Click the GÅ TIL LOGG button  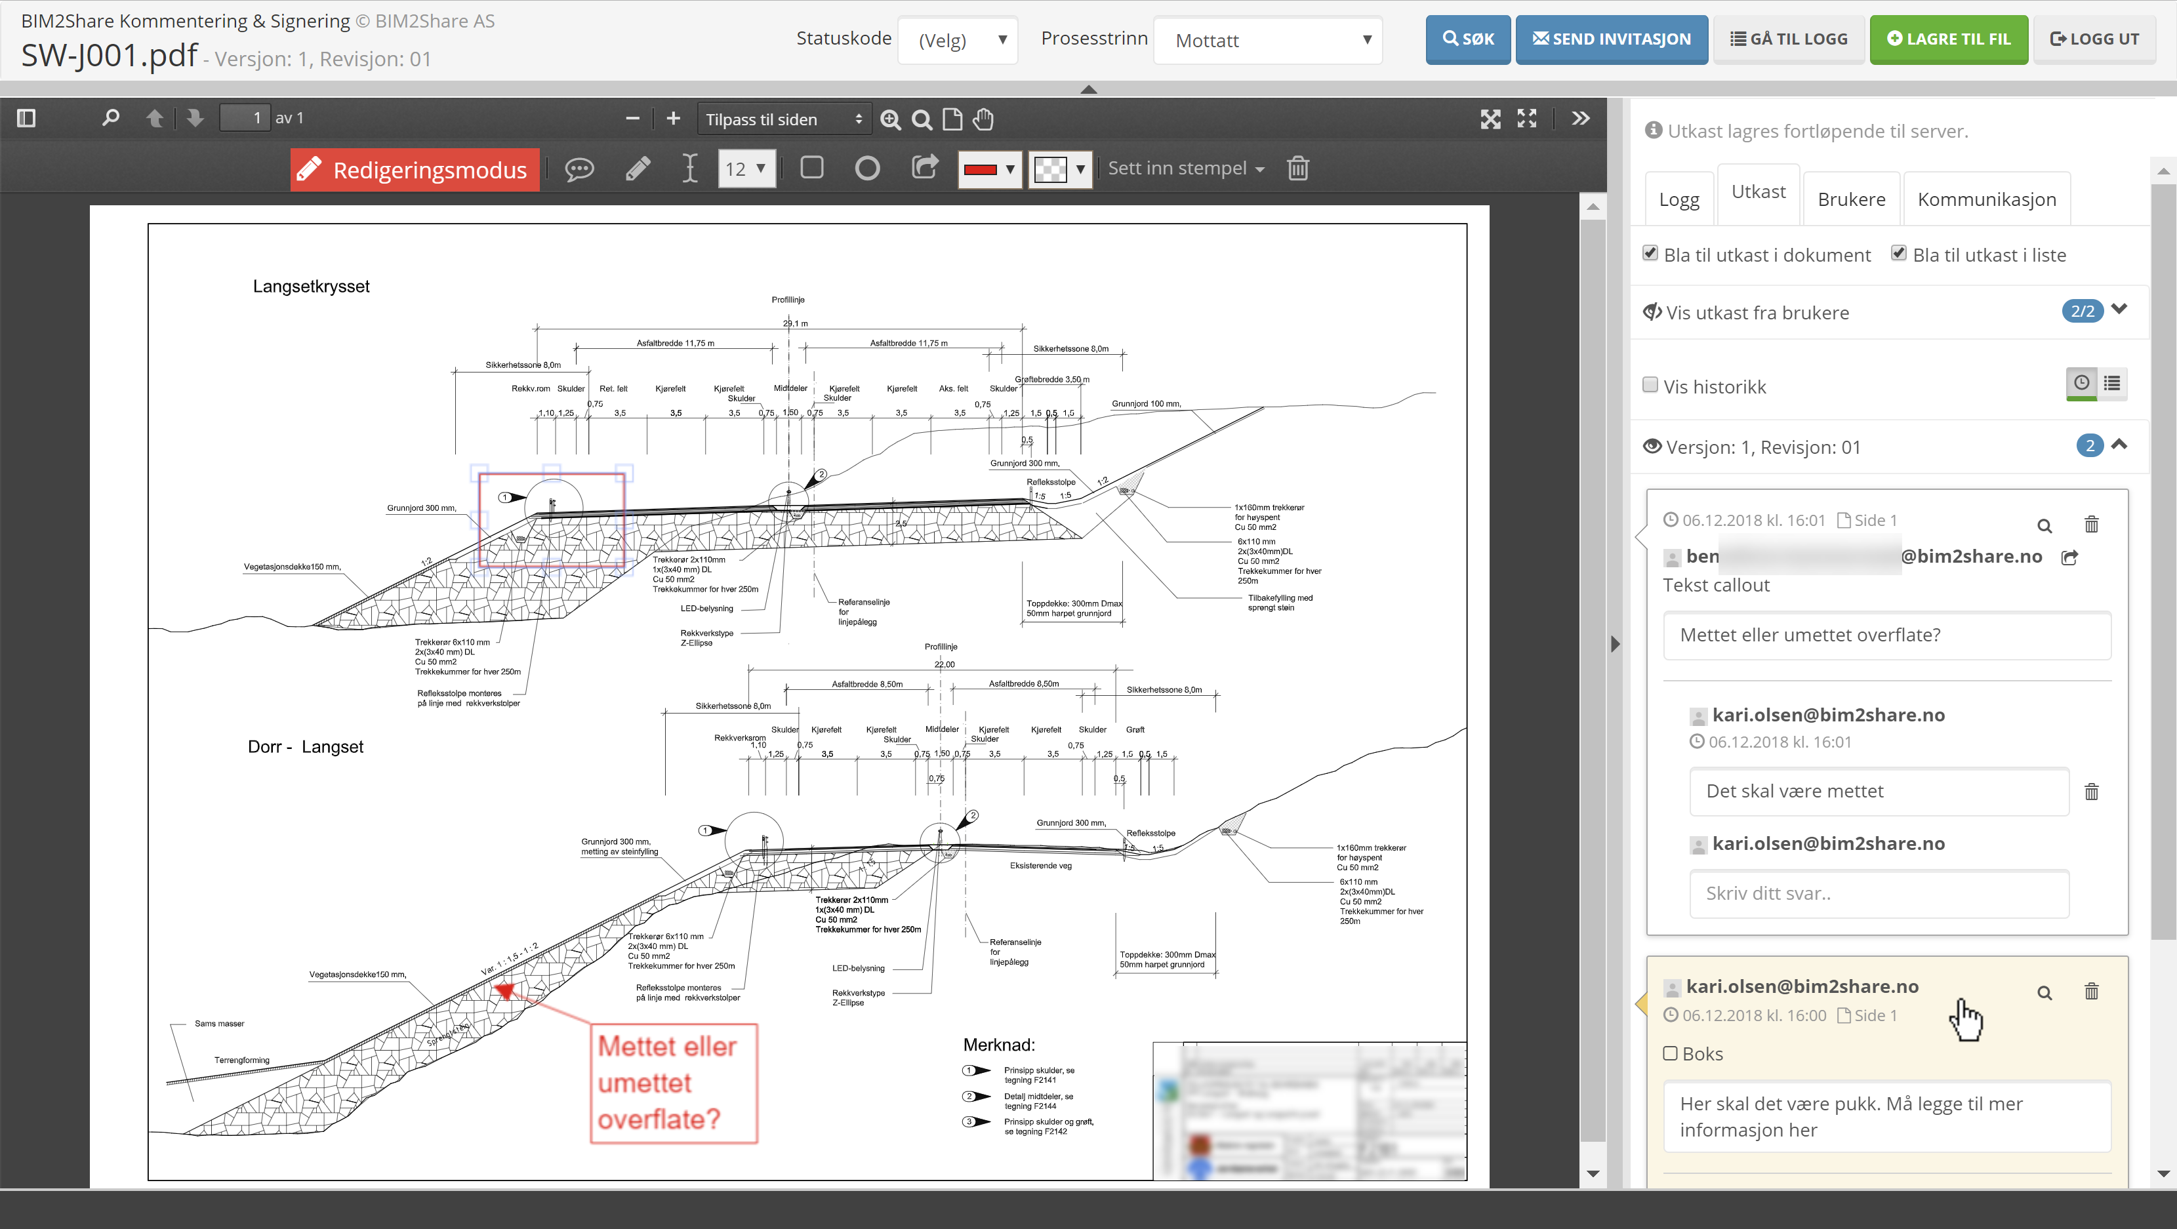click(1789, 39)
